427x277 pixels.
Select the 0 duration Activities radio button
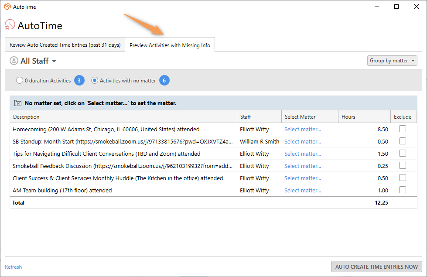click(x=20, y=80)
